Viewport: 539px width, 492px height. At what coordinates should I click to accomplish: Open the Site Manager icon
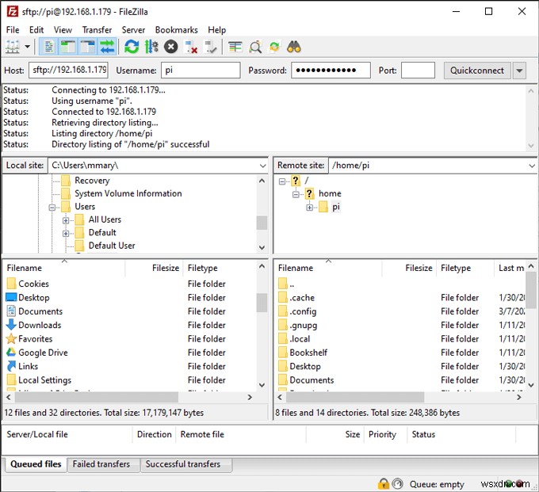click(12, 47)
